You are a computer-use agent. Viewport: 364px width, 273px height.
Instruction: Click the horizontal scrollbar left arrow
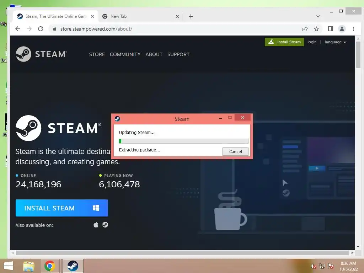(13, 253)
